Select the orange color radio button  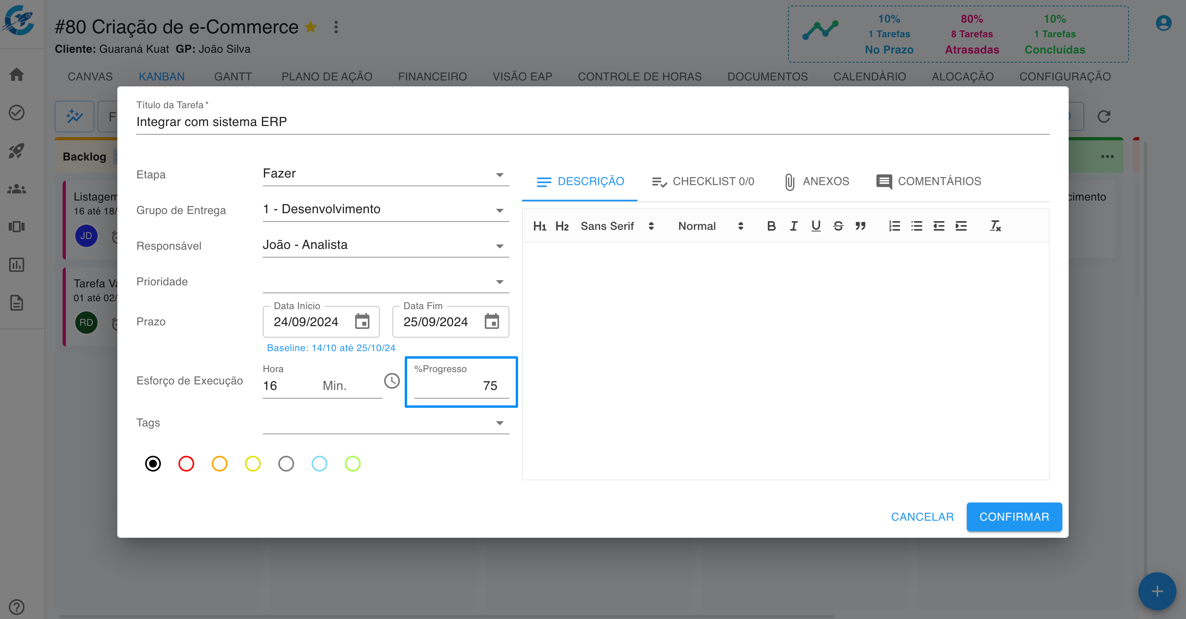pyautogui.click(x=220, y=464)
